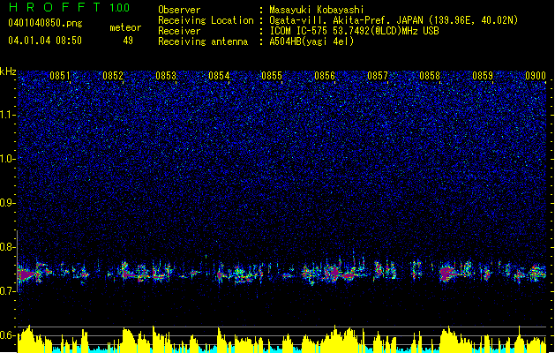Image resolution: width=555 pixels, height=353 pixels.
Task: Click the A504HB(yagi 4el) antenna text
Action: pos(311,41)
